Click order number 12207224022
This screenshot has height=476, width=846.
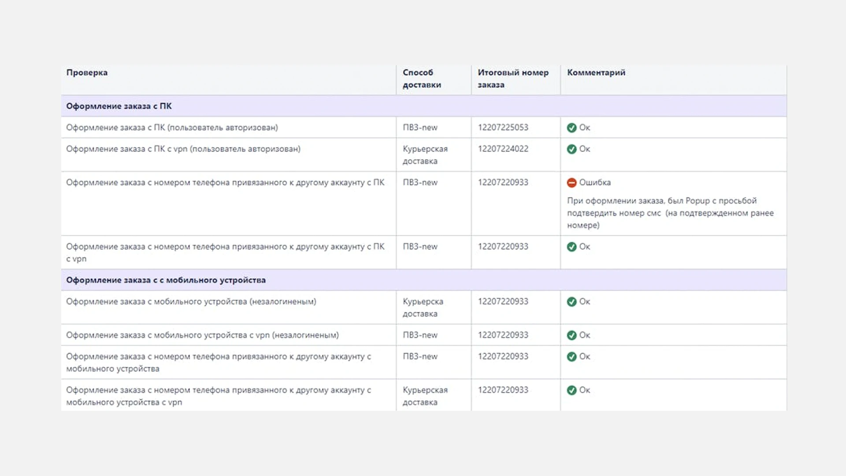point(503,149)
